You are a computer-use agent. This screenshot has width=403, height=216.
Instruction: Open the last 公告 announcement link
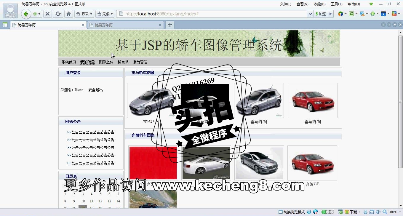93,163
